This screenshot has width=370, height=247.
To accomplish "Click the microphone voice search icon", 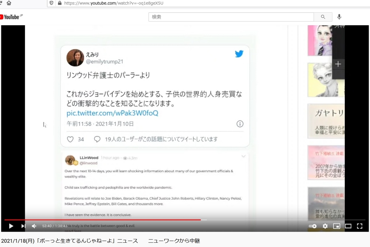I will click(x=339, y=17).
